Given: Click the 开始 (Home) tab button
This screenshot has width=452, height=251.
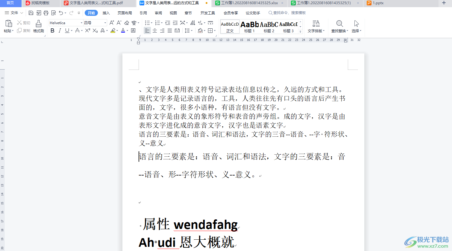Looking at the screenshot, I should click(91, 13).
